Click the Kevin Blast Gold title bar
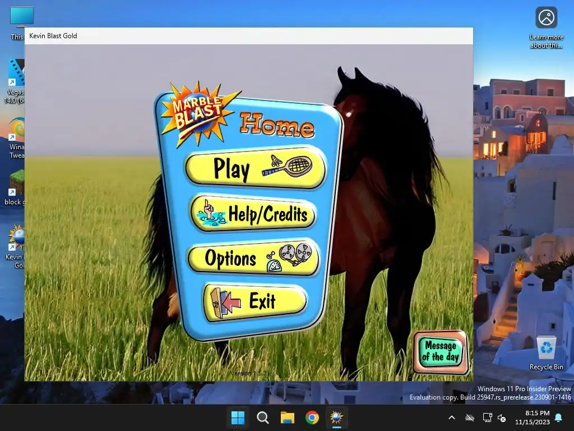Screen dimensions: 574x431 coord(248,36)
